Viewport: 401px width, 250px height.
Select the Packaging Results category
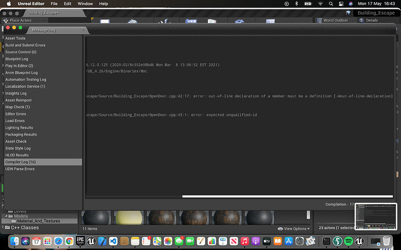[43, 135]
